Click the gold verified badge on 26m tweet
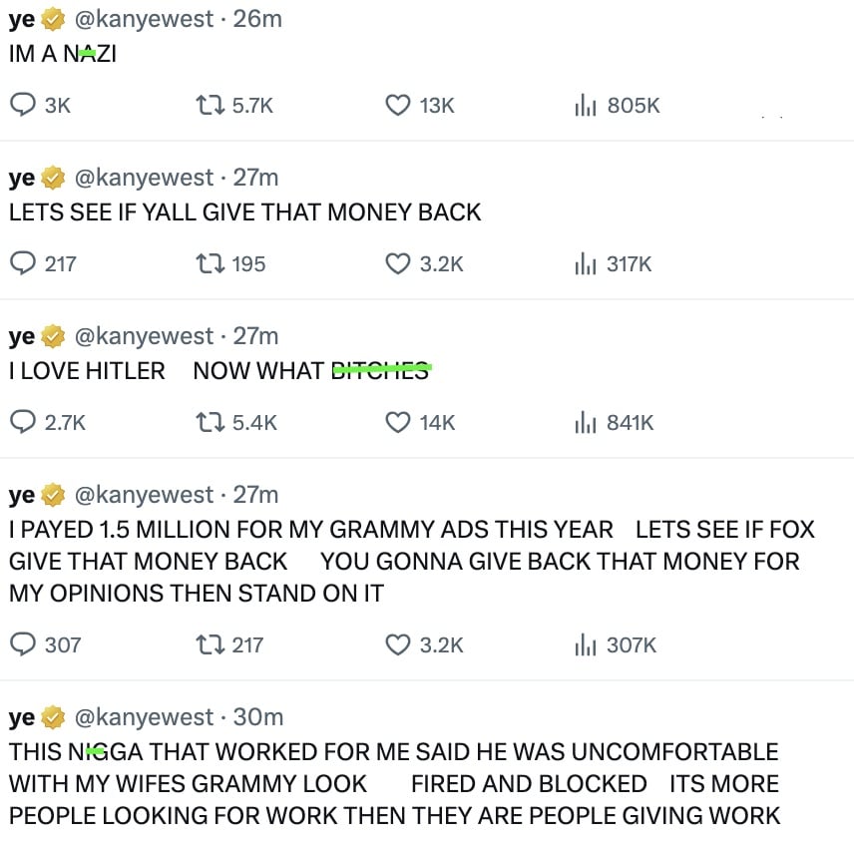The height and width of the screenshot is (844, 854). tap(53, 19)
